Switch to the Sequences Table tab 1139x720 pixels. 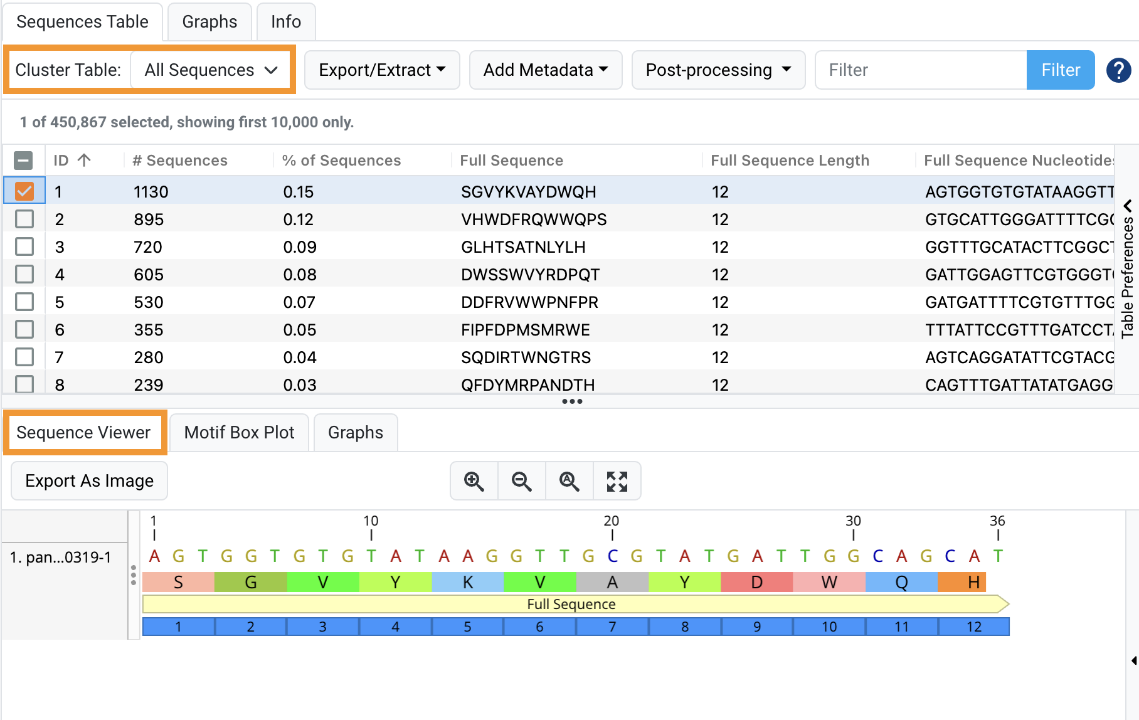pos(82,22)
